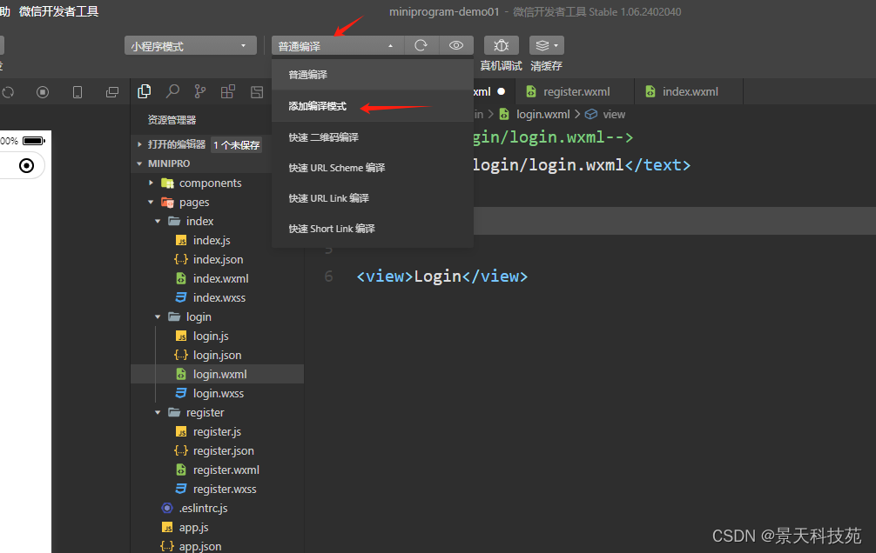Click line number 6 in gutter

pos(328,276)
